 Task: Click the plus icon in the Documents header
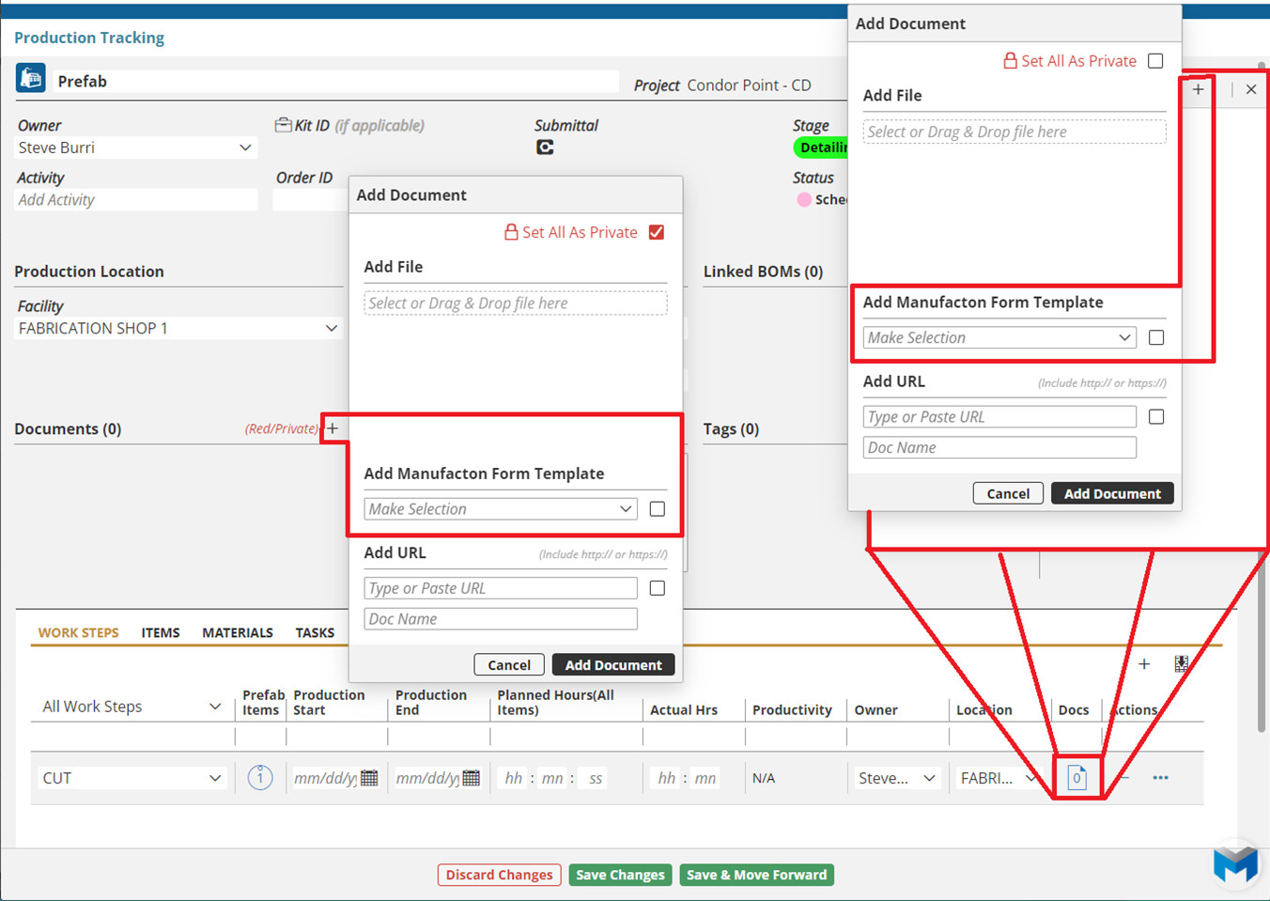click(x=333, y=428)
